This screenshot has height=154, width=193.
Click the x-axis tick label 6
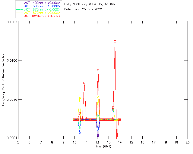30,142
